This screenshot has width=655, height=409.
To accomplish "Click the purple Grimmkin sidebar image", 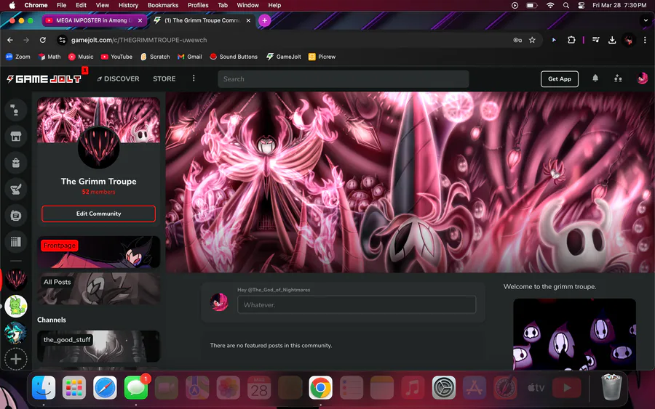I will click(574, 334).
